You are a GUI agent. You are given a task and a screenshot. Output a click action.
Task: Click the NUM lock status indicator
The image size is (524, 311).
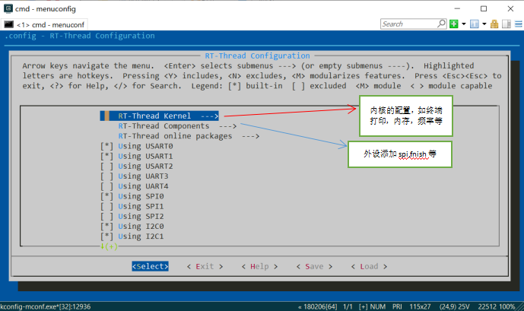378,306
